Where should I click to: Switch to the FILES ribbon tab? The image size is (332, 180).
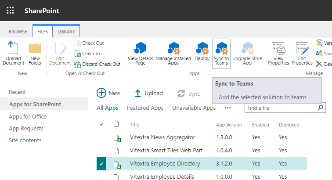(43, 32)
